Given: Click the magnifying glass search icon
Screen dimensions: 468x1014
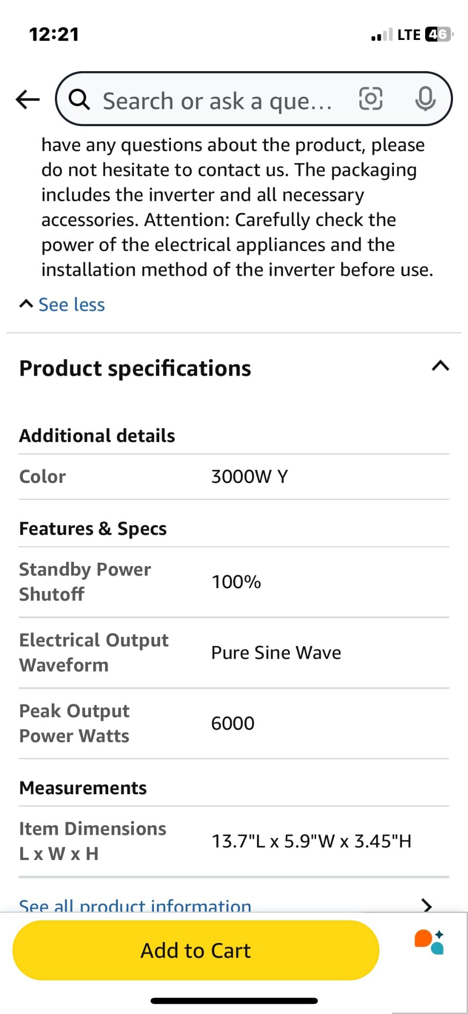Looking at the screenshot, I should (x=79, y=99).
